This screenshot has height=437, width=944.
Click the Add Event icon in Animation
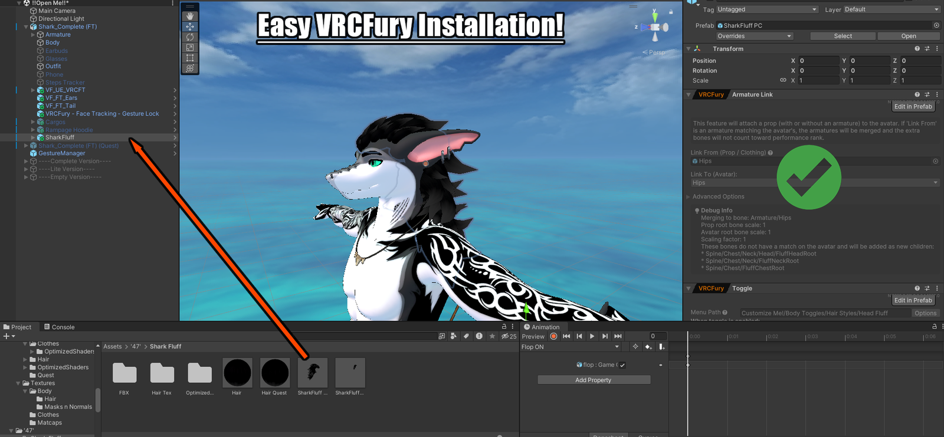(661, 347)
